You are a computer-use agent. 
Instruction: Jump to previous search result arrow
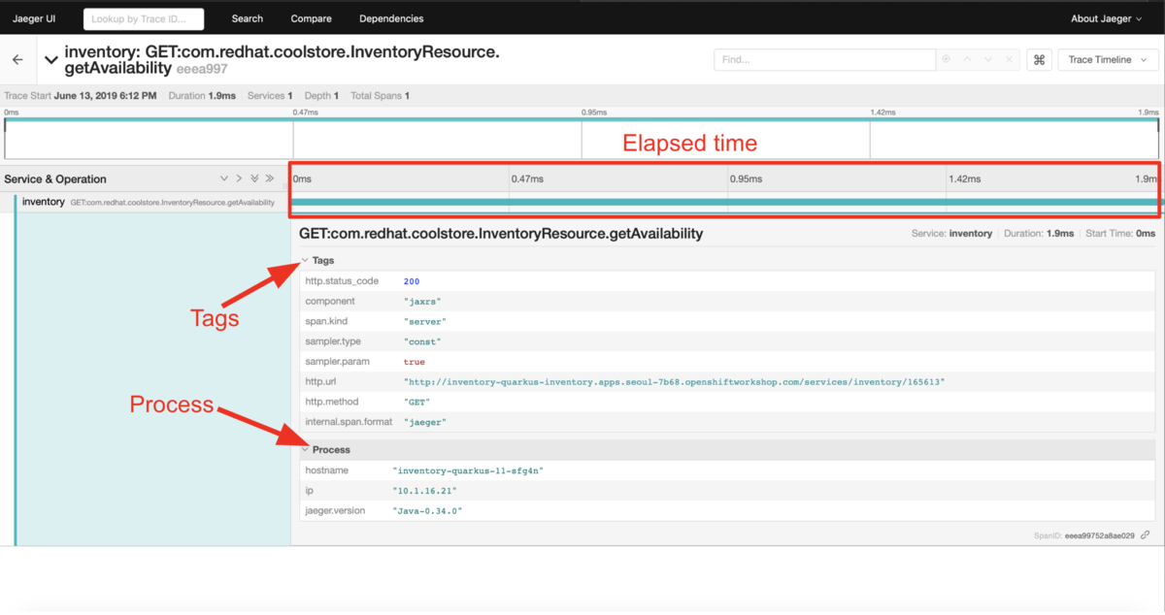click(x=968, y=60)
